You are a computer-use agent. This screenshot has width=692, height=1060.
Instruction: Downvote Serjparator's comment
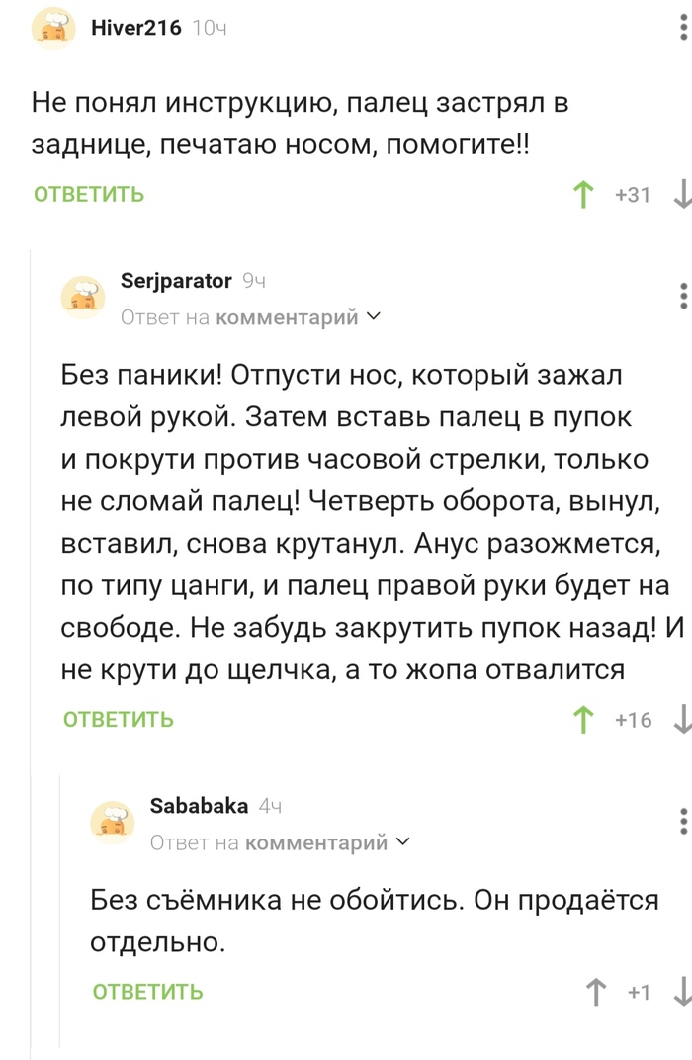coord(682,719)
